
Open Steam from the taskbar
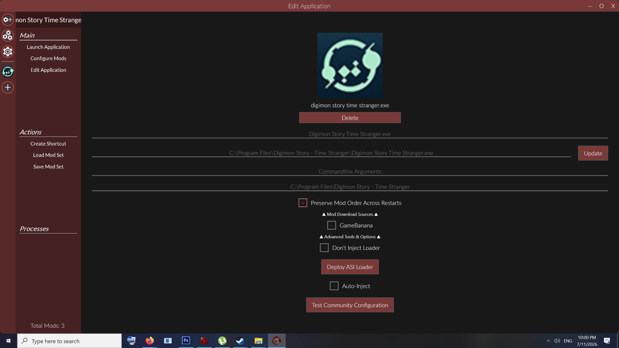pos(240,341)
